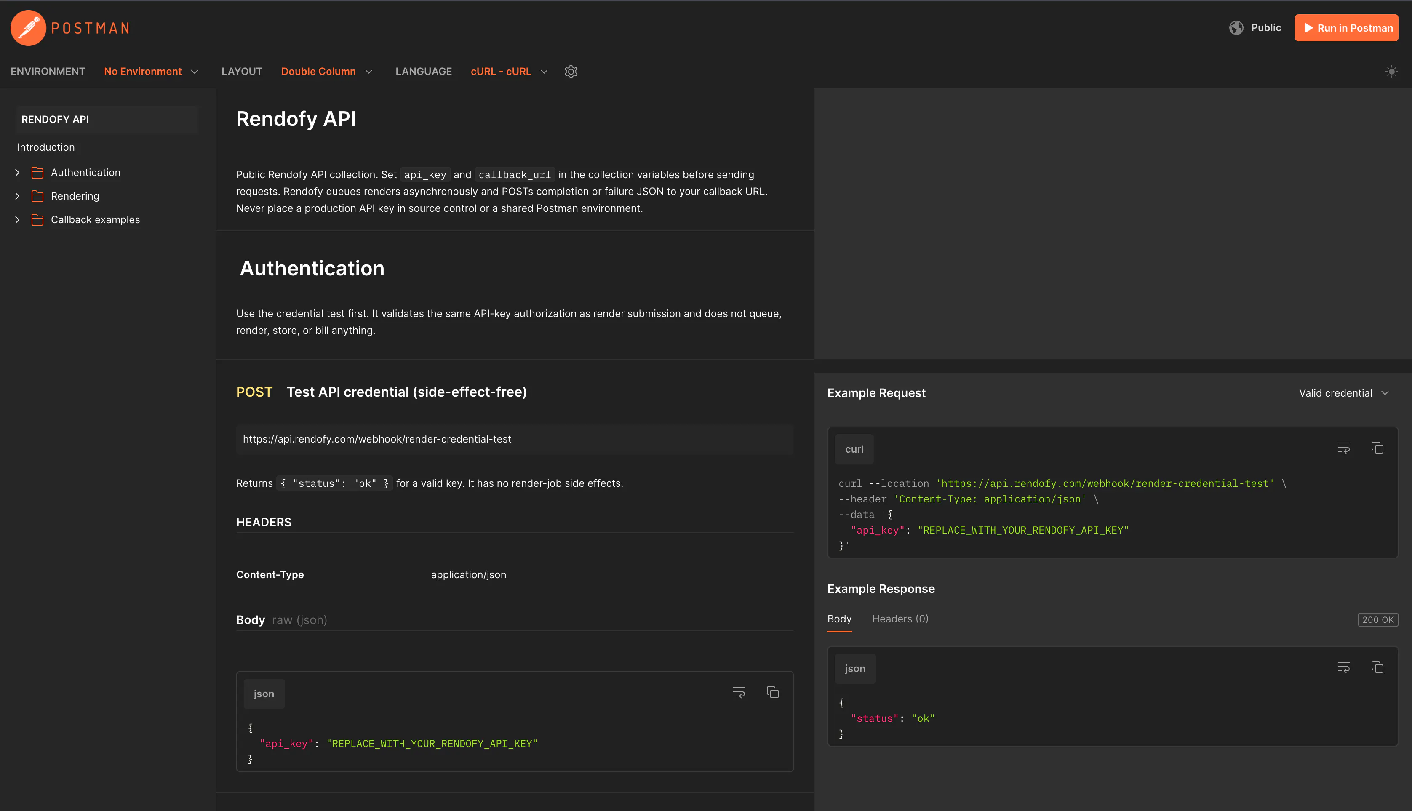Expand the Rendering folder chevron
1412x811 pixels.
pos(17,196)
